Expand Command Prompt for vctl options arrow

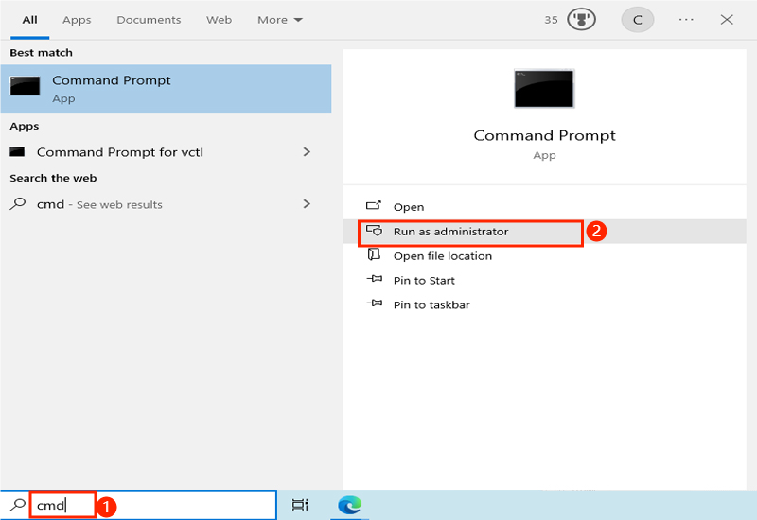[307, 152]
